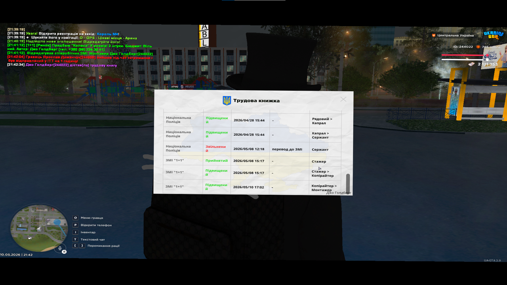The height and width of the screenshot is (285, 507).
Task: Click the Король М4 event chat link
Action: coord(108,34)
